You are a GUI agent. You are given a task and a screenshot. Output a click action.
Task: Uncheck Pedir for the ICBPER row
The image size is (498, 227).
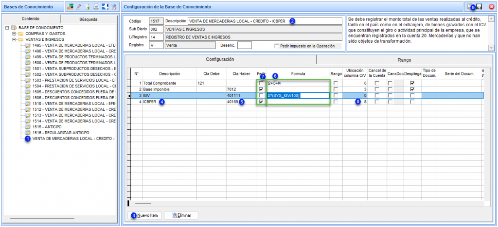coord(261,102)
